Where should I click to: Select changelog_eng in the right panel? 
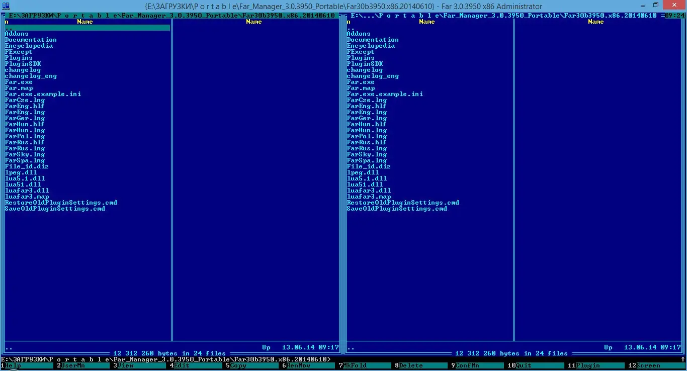[x=373, y=76]
